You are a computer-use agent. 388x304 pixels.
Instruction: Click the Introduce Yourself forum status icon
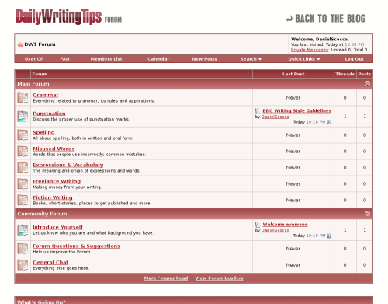click(x=23, y=230)
